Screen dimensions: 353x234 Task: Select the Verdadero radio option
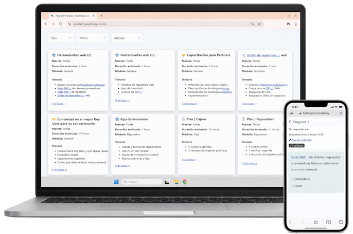coord(293,179)
